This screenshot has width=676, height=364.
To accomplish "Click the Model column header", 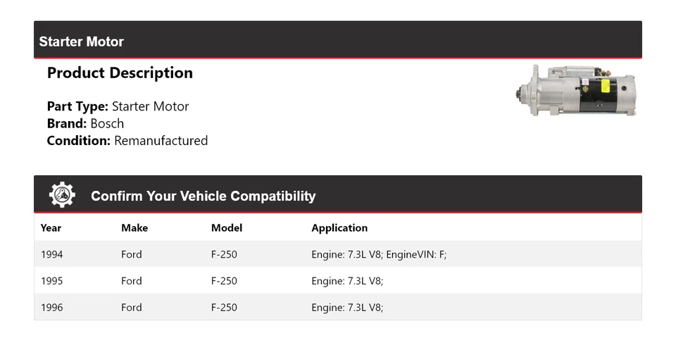I will (227, 227).
